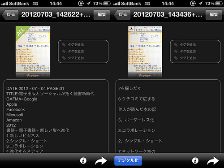Tap the first tag icon on the left screen
The height and width of the screenshot is (168, 224).
64,45
